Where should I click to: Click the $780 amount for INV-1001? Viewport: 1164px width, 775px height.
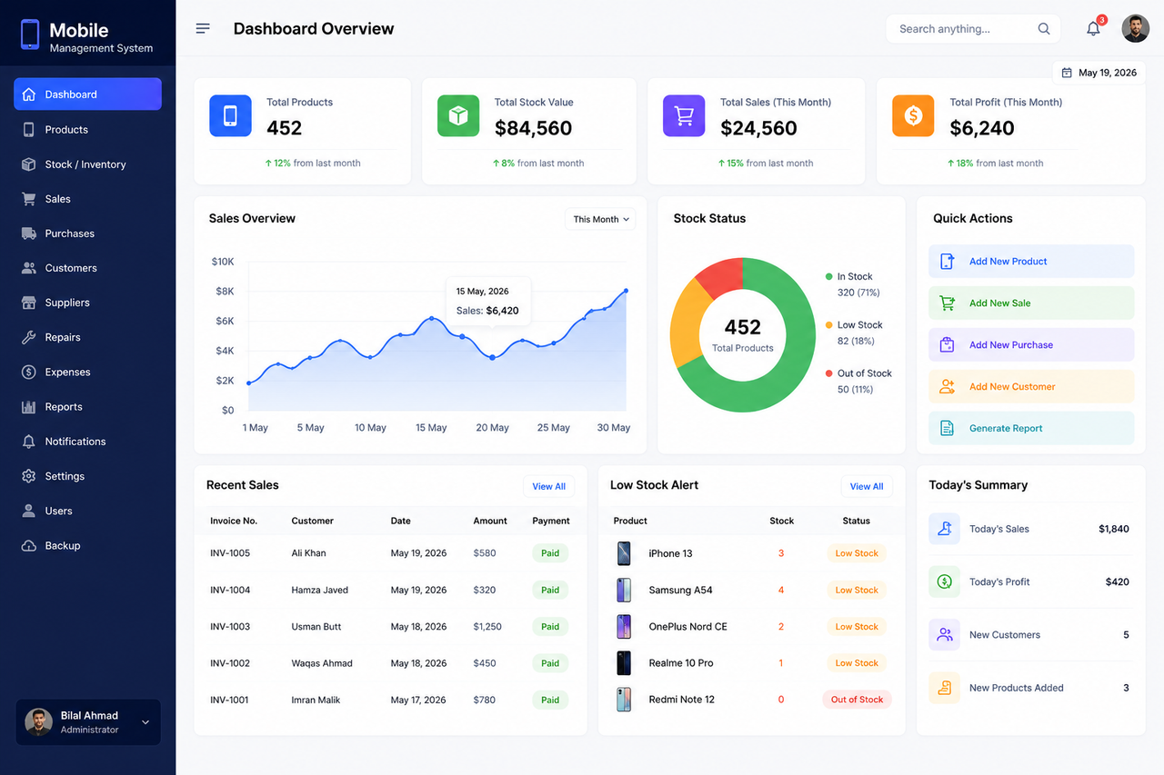pos(485,700)
